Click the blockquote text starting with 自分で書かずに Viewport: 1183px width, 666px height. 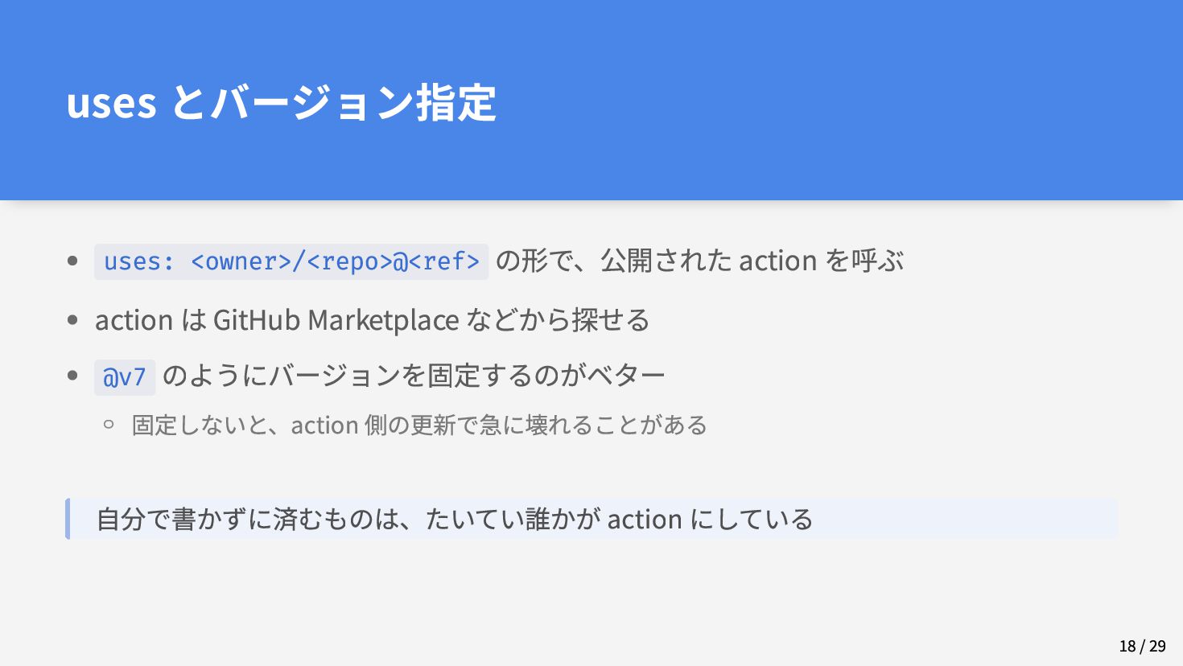[455, 519]
